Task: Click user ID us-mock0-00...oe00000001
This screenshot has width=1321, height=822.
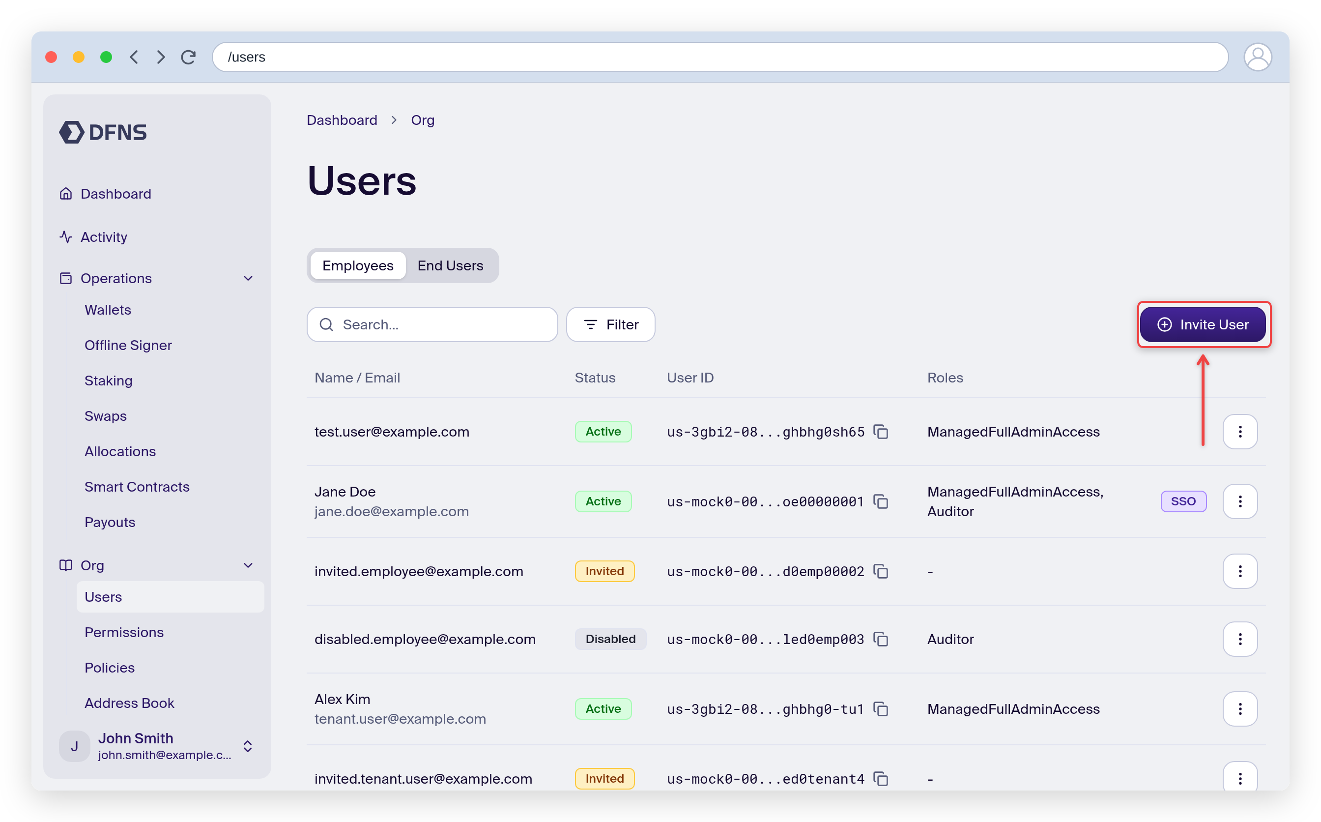Action: click(765, 501)
